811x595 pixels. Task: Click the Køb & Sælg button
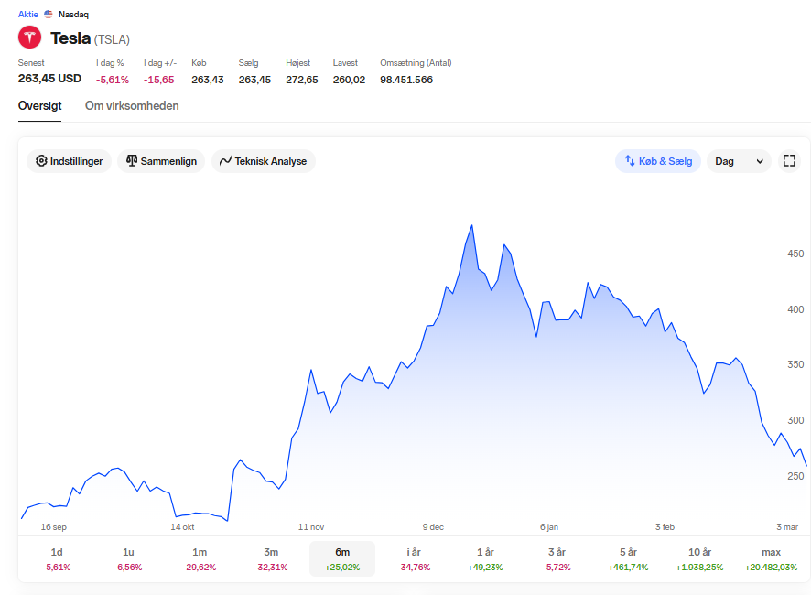click(x=658, y=161)
